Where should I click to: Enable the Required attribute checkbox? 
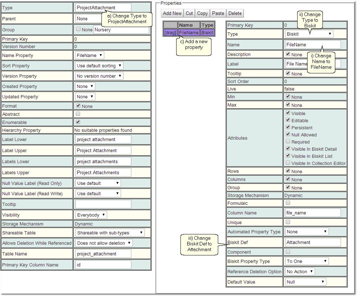pos(288,142)
